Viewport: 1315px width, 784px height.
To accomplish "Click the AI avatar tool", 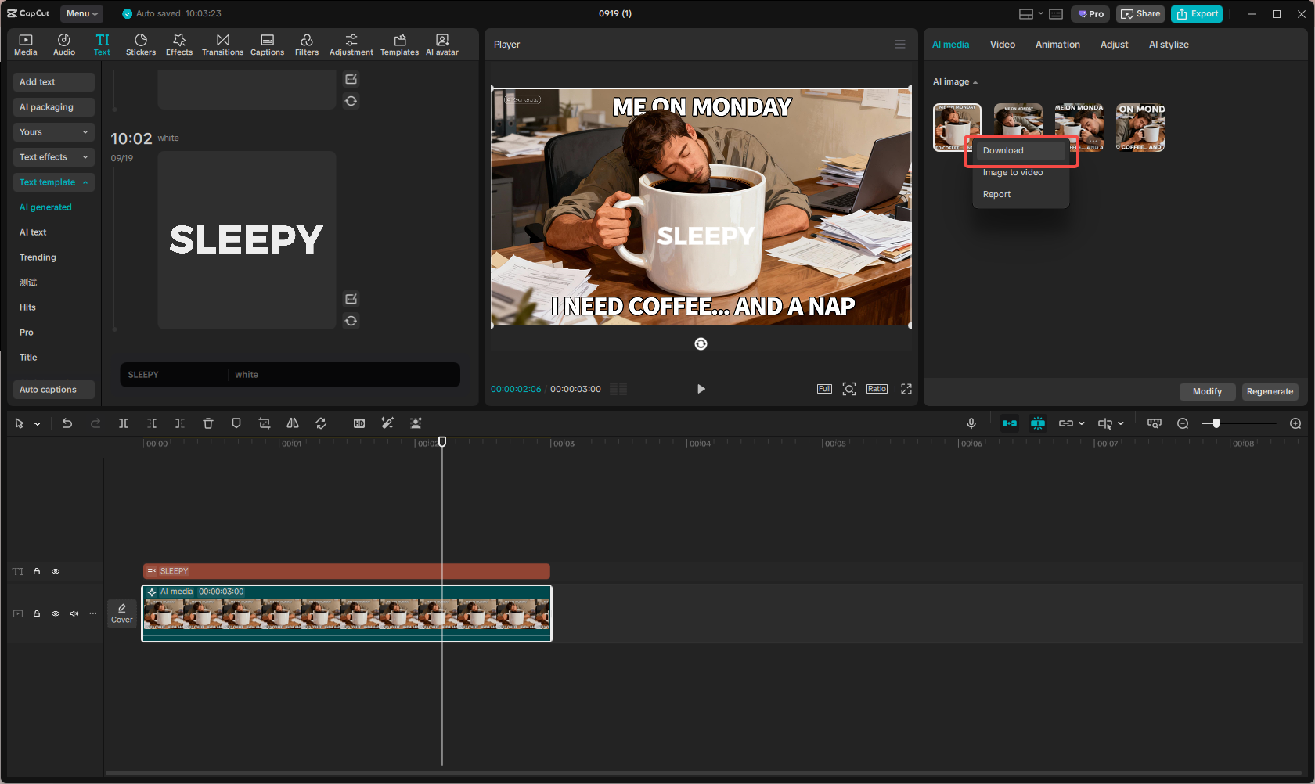I will click(x=442, y=43).
